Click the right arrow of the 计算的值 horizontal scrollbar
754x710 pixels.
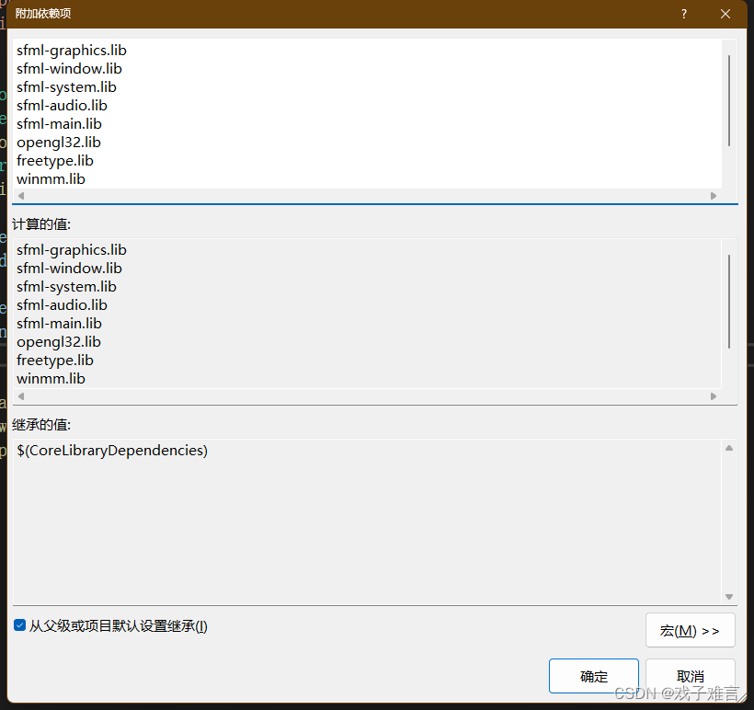[x=714, y=395]
